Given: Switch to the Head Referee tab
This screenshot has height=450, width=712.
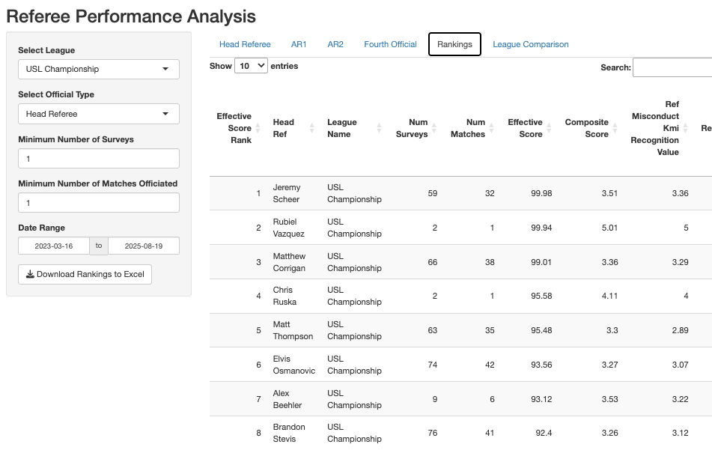Looking at the screenshot, I should tap(245, 44).
